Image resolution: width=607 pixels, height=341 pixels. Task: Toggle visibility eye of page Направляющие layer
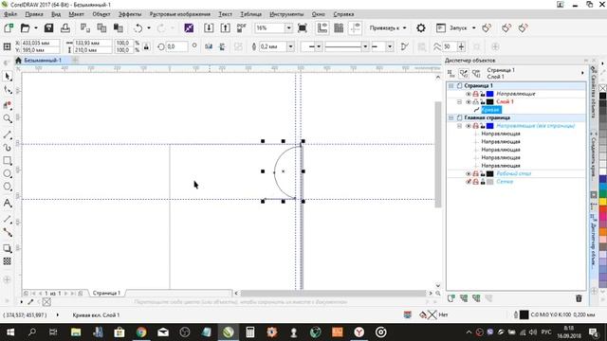coord(469,94)
